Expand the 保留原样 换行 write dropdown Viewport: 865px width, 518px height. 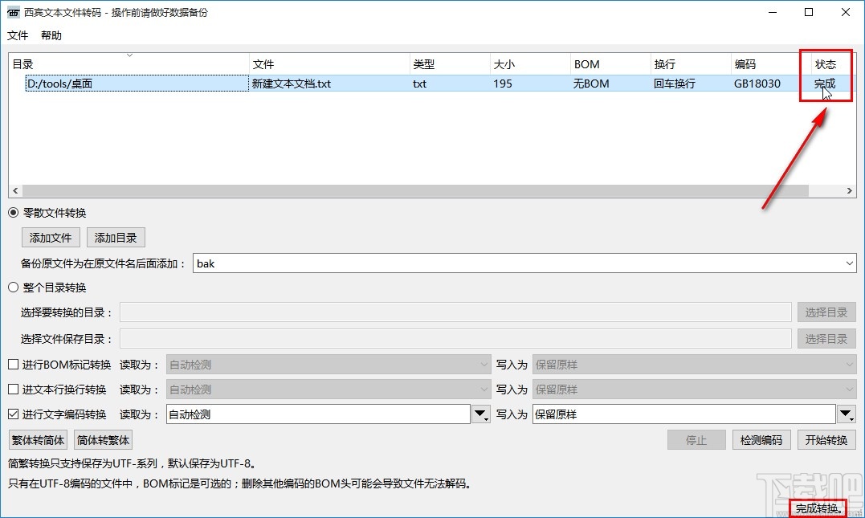[x=847, y=389]
